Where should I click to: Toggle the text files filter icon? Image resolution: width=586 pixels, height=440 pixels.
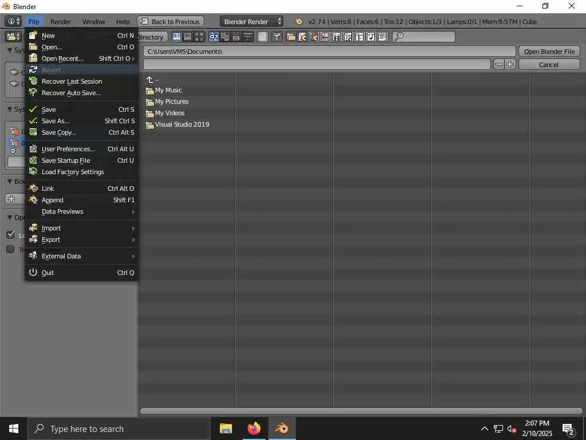(x=382, y=37)
